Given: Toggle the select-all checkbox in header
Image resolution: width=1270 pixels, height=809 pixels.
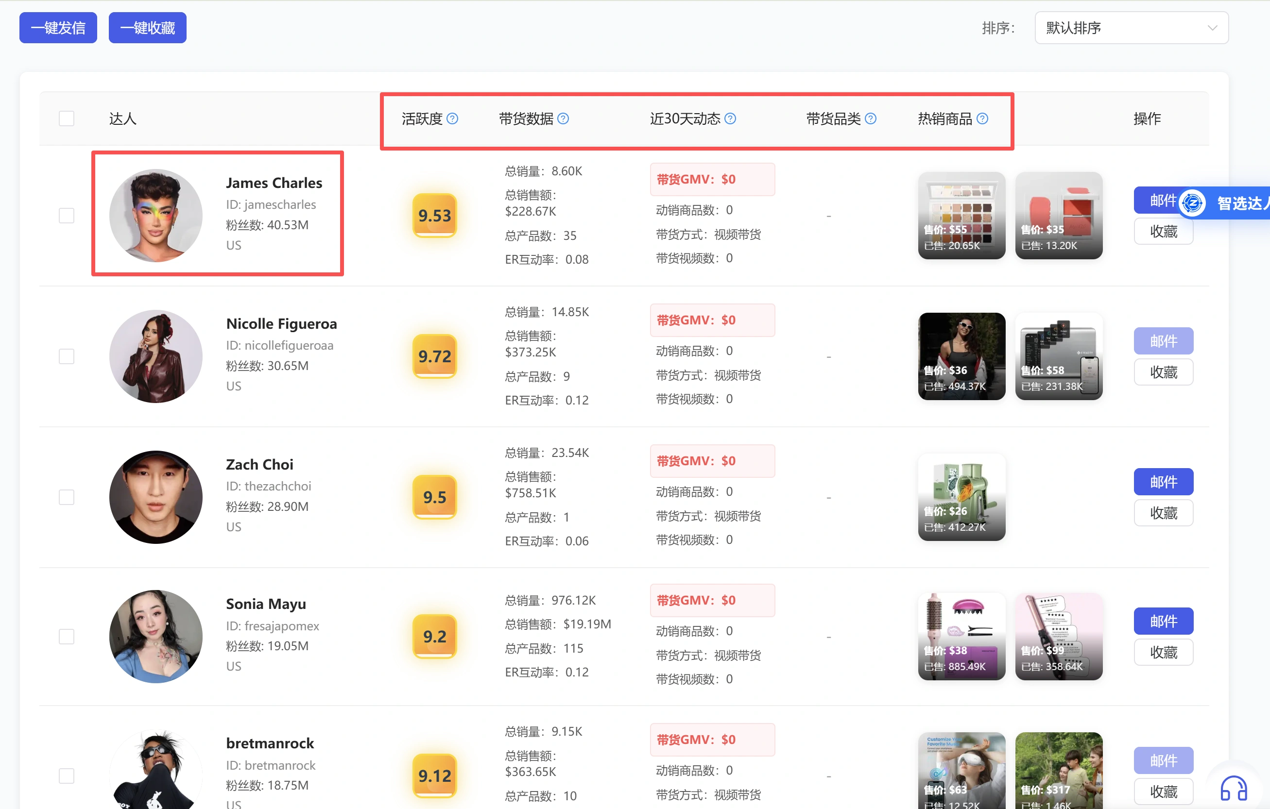Looking at the screenshot, I should click(67, 118).
